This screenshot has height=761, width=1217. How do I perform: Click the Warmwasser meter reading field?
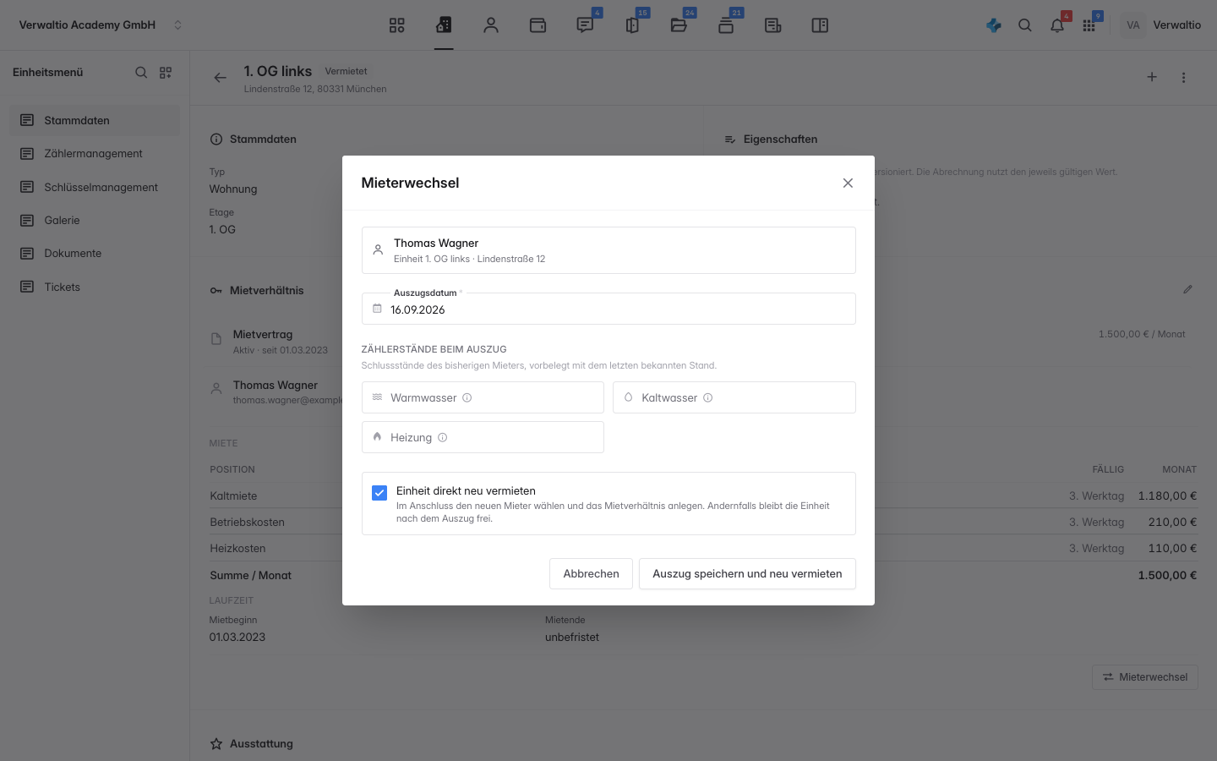coord(483,397)
